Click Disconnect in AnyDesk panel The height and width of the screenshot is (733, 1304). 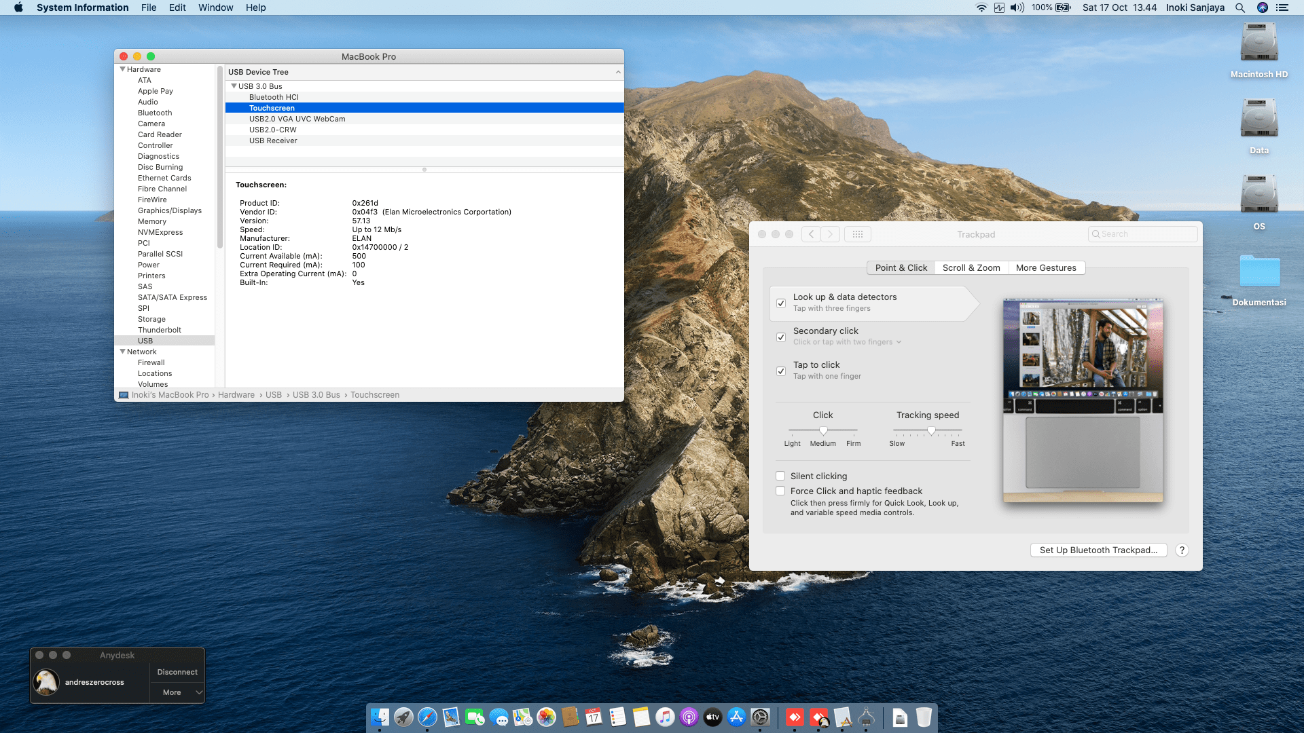pyautogui.click(x=177, y=672)
